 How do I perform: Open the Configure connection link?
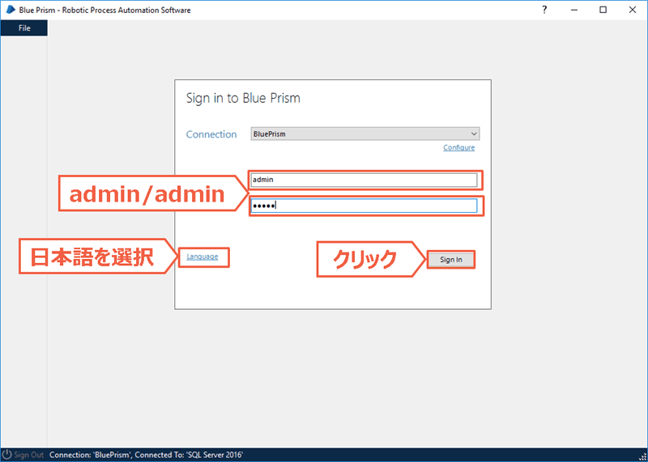tap(458, 147)
